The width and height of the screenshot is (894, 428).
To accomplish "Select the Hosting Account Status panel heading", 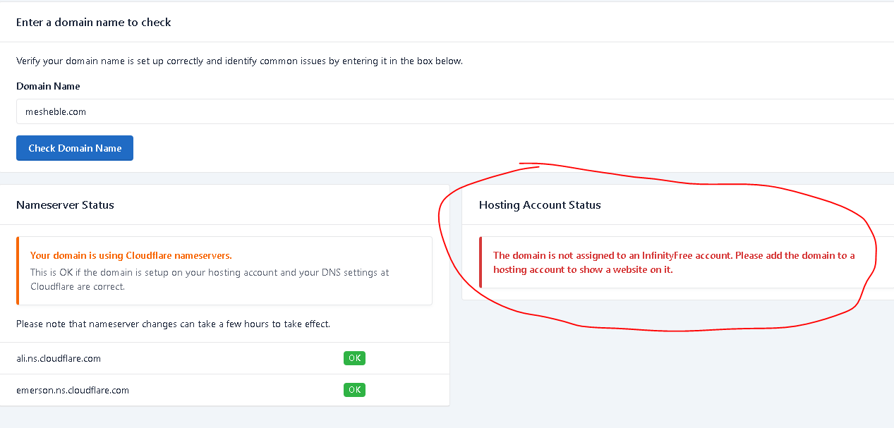I will [540, 205].
